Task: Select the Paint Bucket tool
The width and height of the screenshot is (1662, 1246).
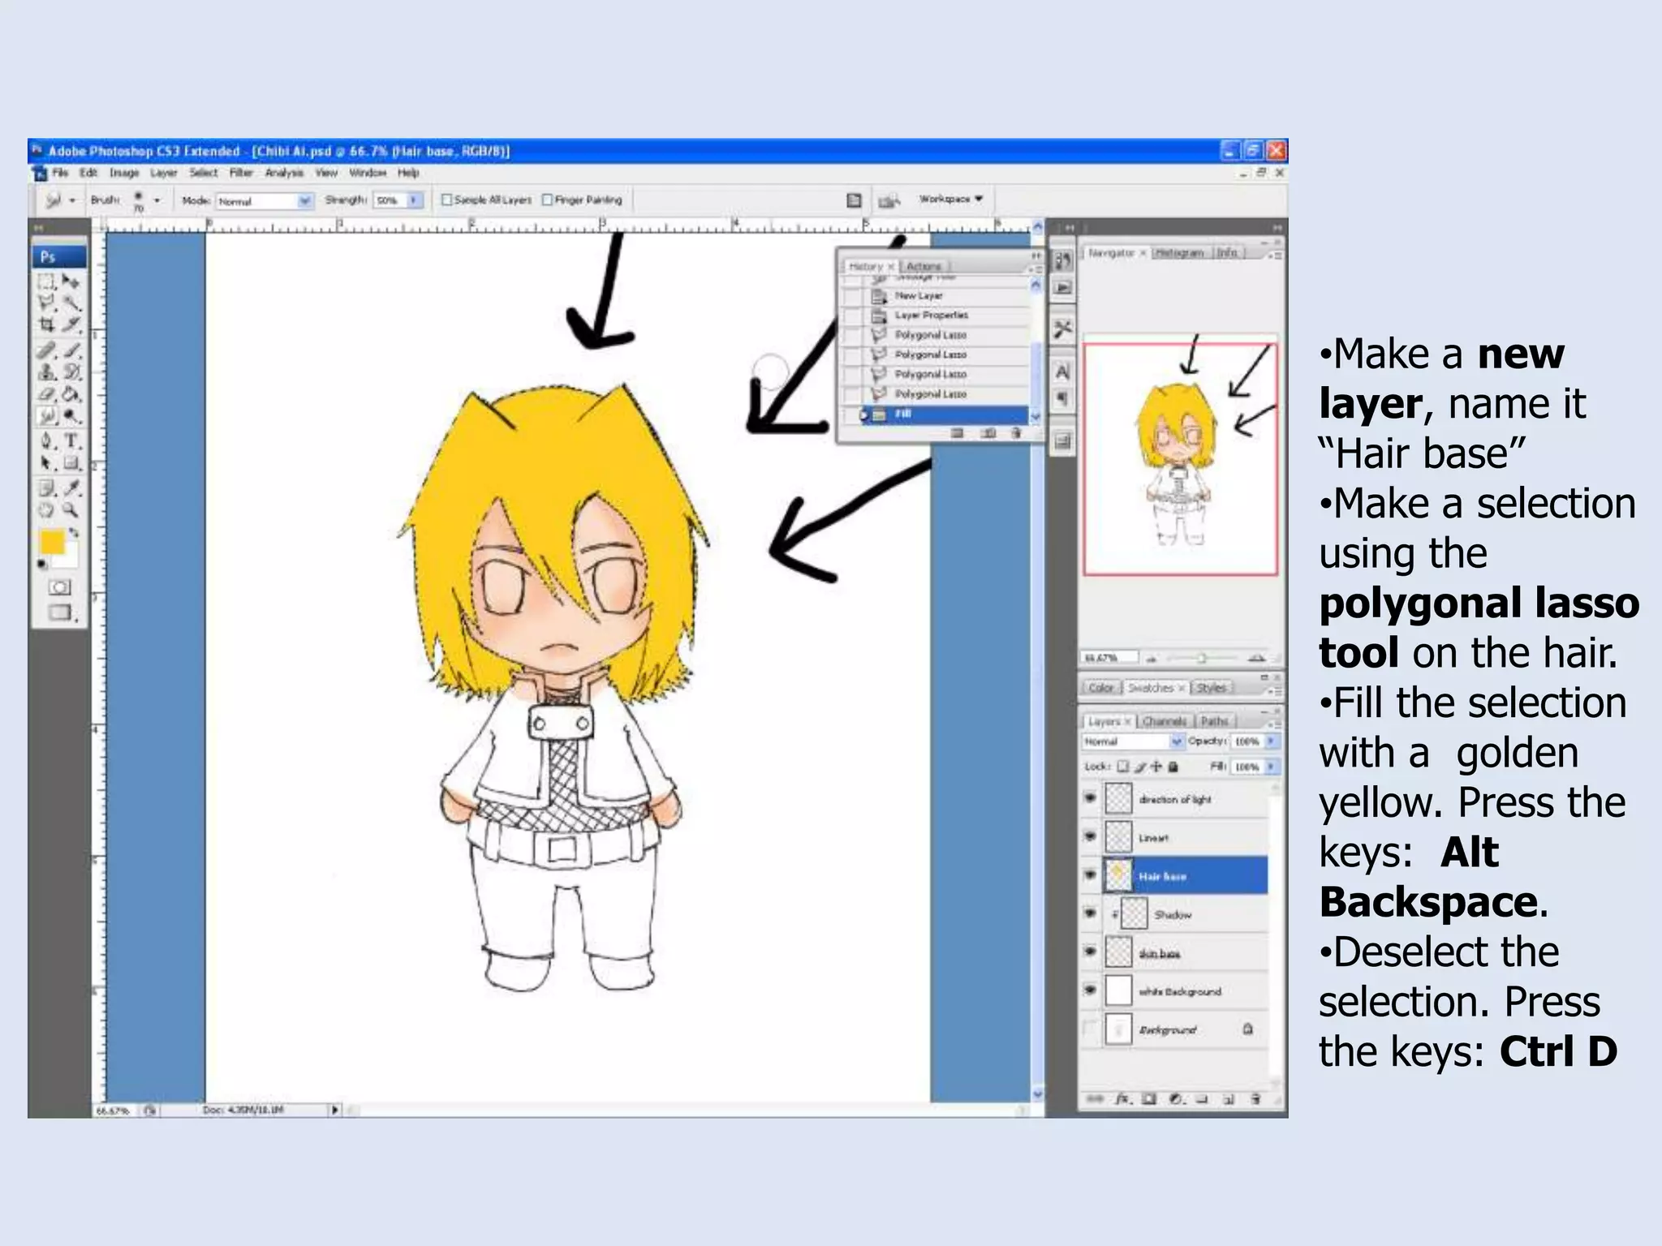Action: point(71,394)
